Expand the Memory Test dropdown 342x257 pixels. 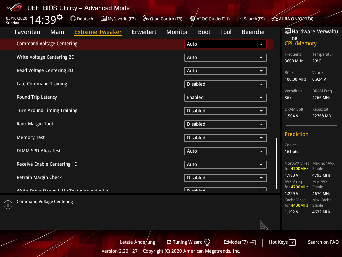pos(225,138)
